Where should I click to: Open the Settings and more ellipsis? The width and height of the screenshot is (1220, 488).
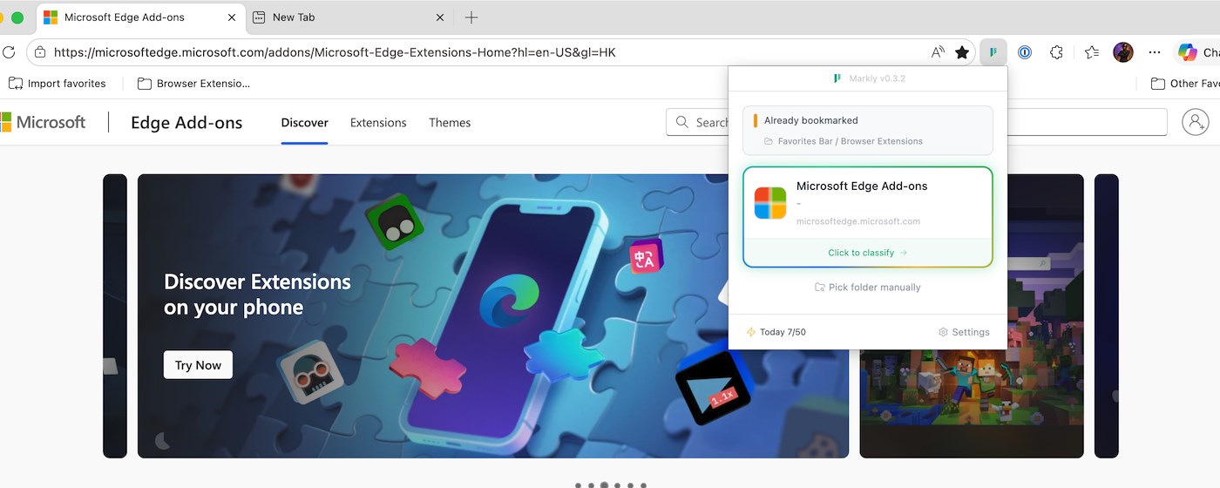click(1155, 52)
